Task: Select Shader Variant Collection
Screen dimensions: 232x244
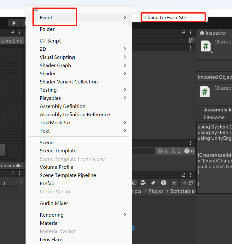Action: (78, 82)
